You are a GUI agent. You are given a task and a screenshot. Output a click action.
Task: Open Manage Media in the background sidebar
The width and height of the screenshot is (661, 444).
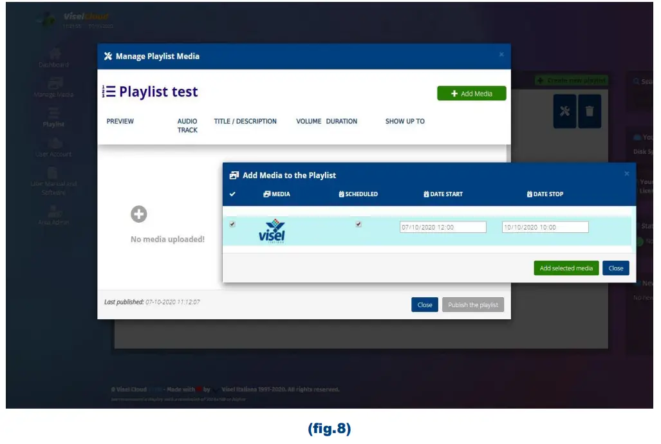tap(53, 88)
